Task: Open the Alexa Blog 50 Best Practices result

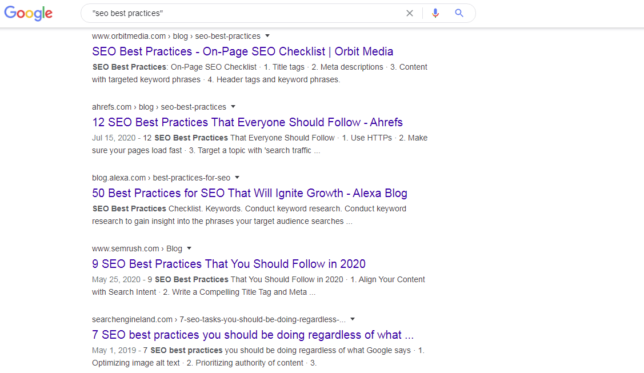Action: [249, 193]
